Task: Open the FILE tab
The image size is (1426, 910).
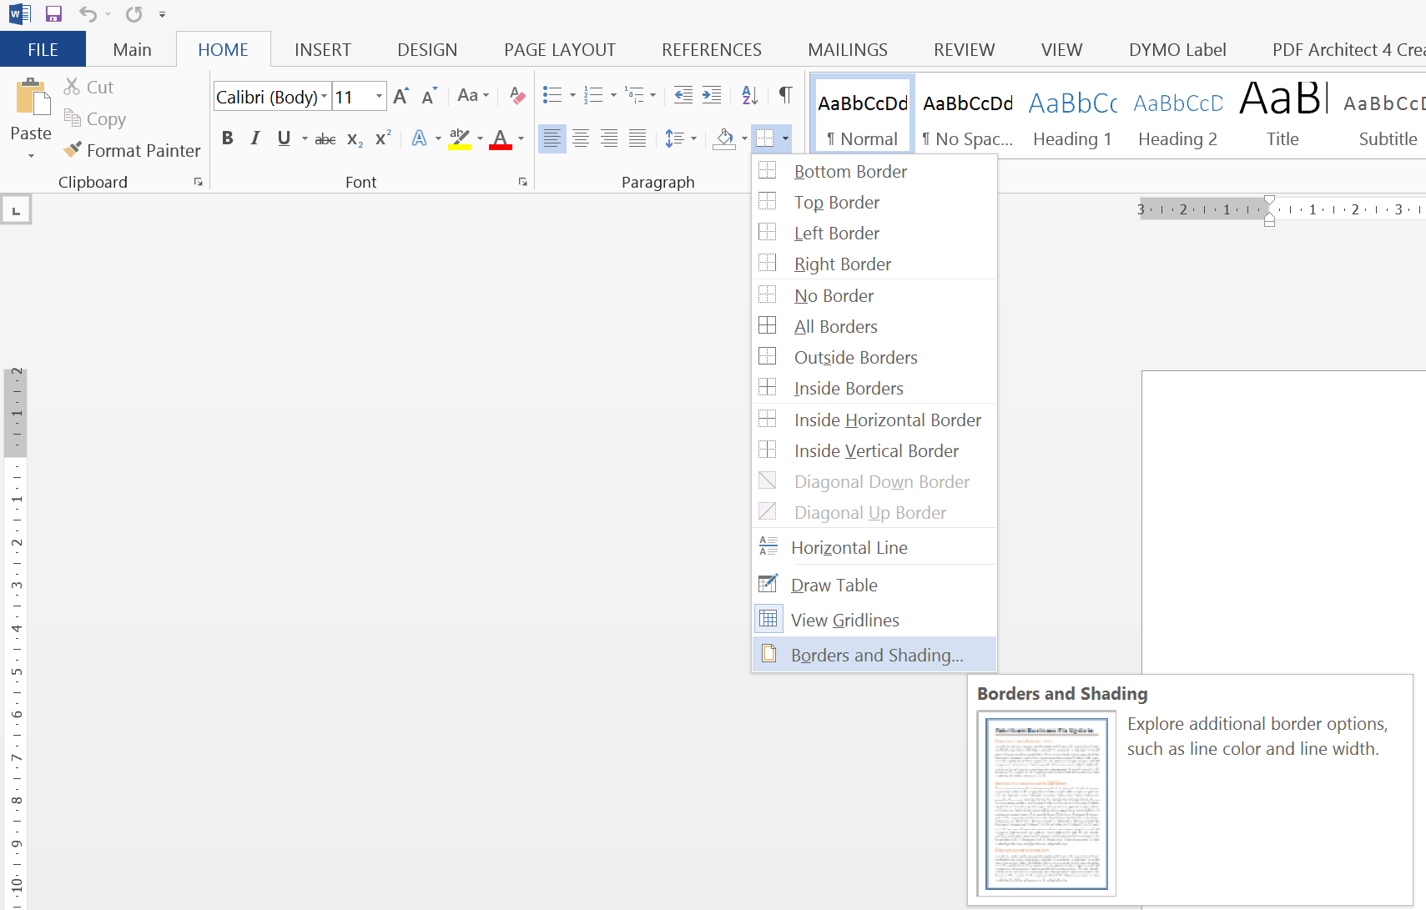Action: [43, 49]
